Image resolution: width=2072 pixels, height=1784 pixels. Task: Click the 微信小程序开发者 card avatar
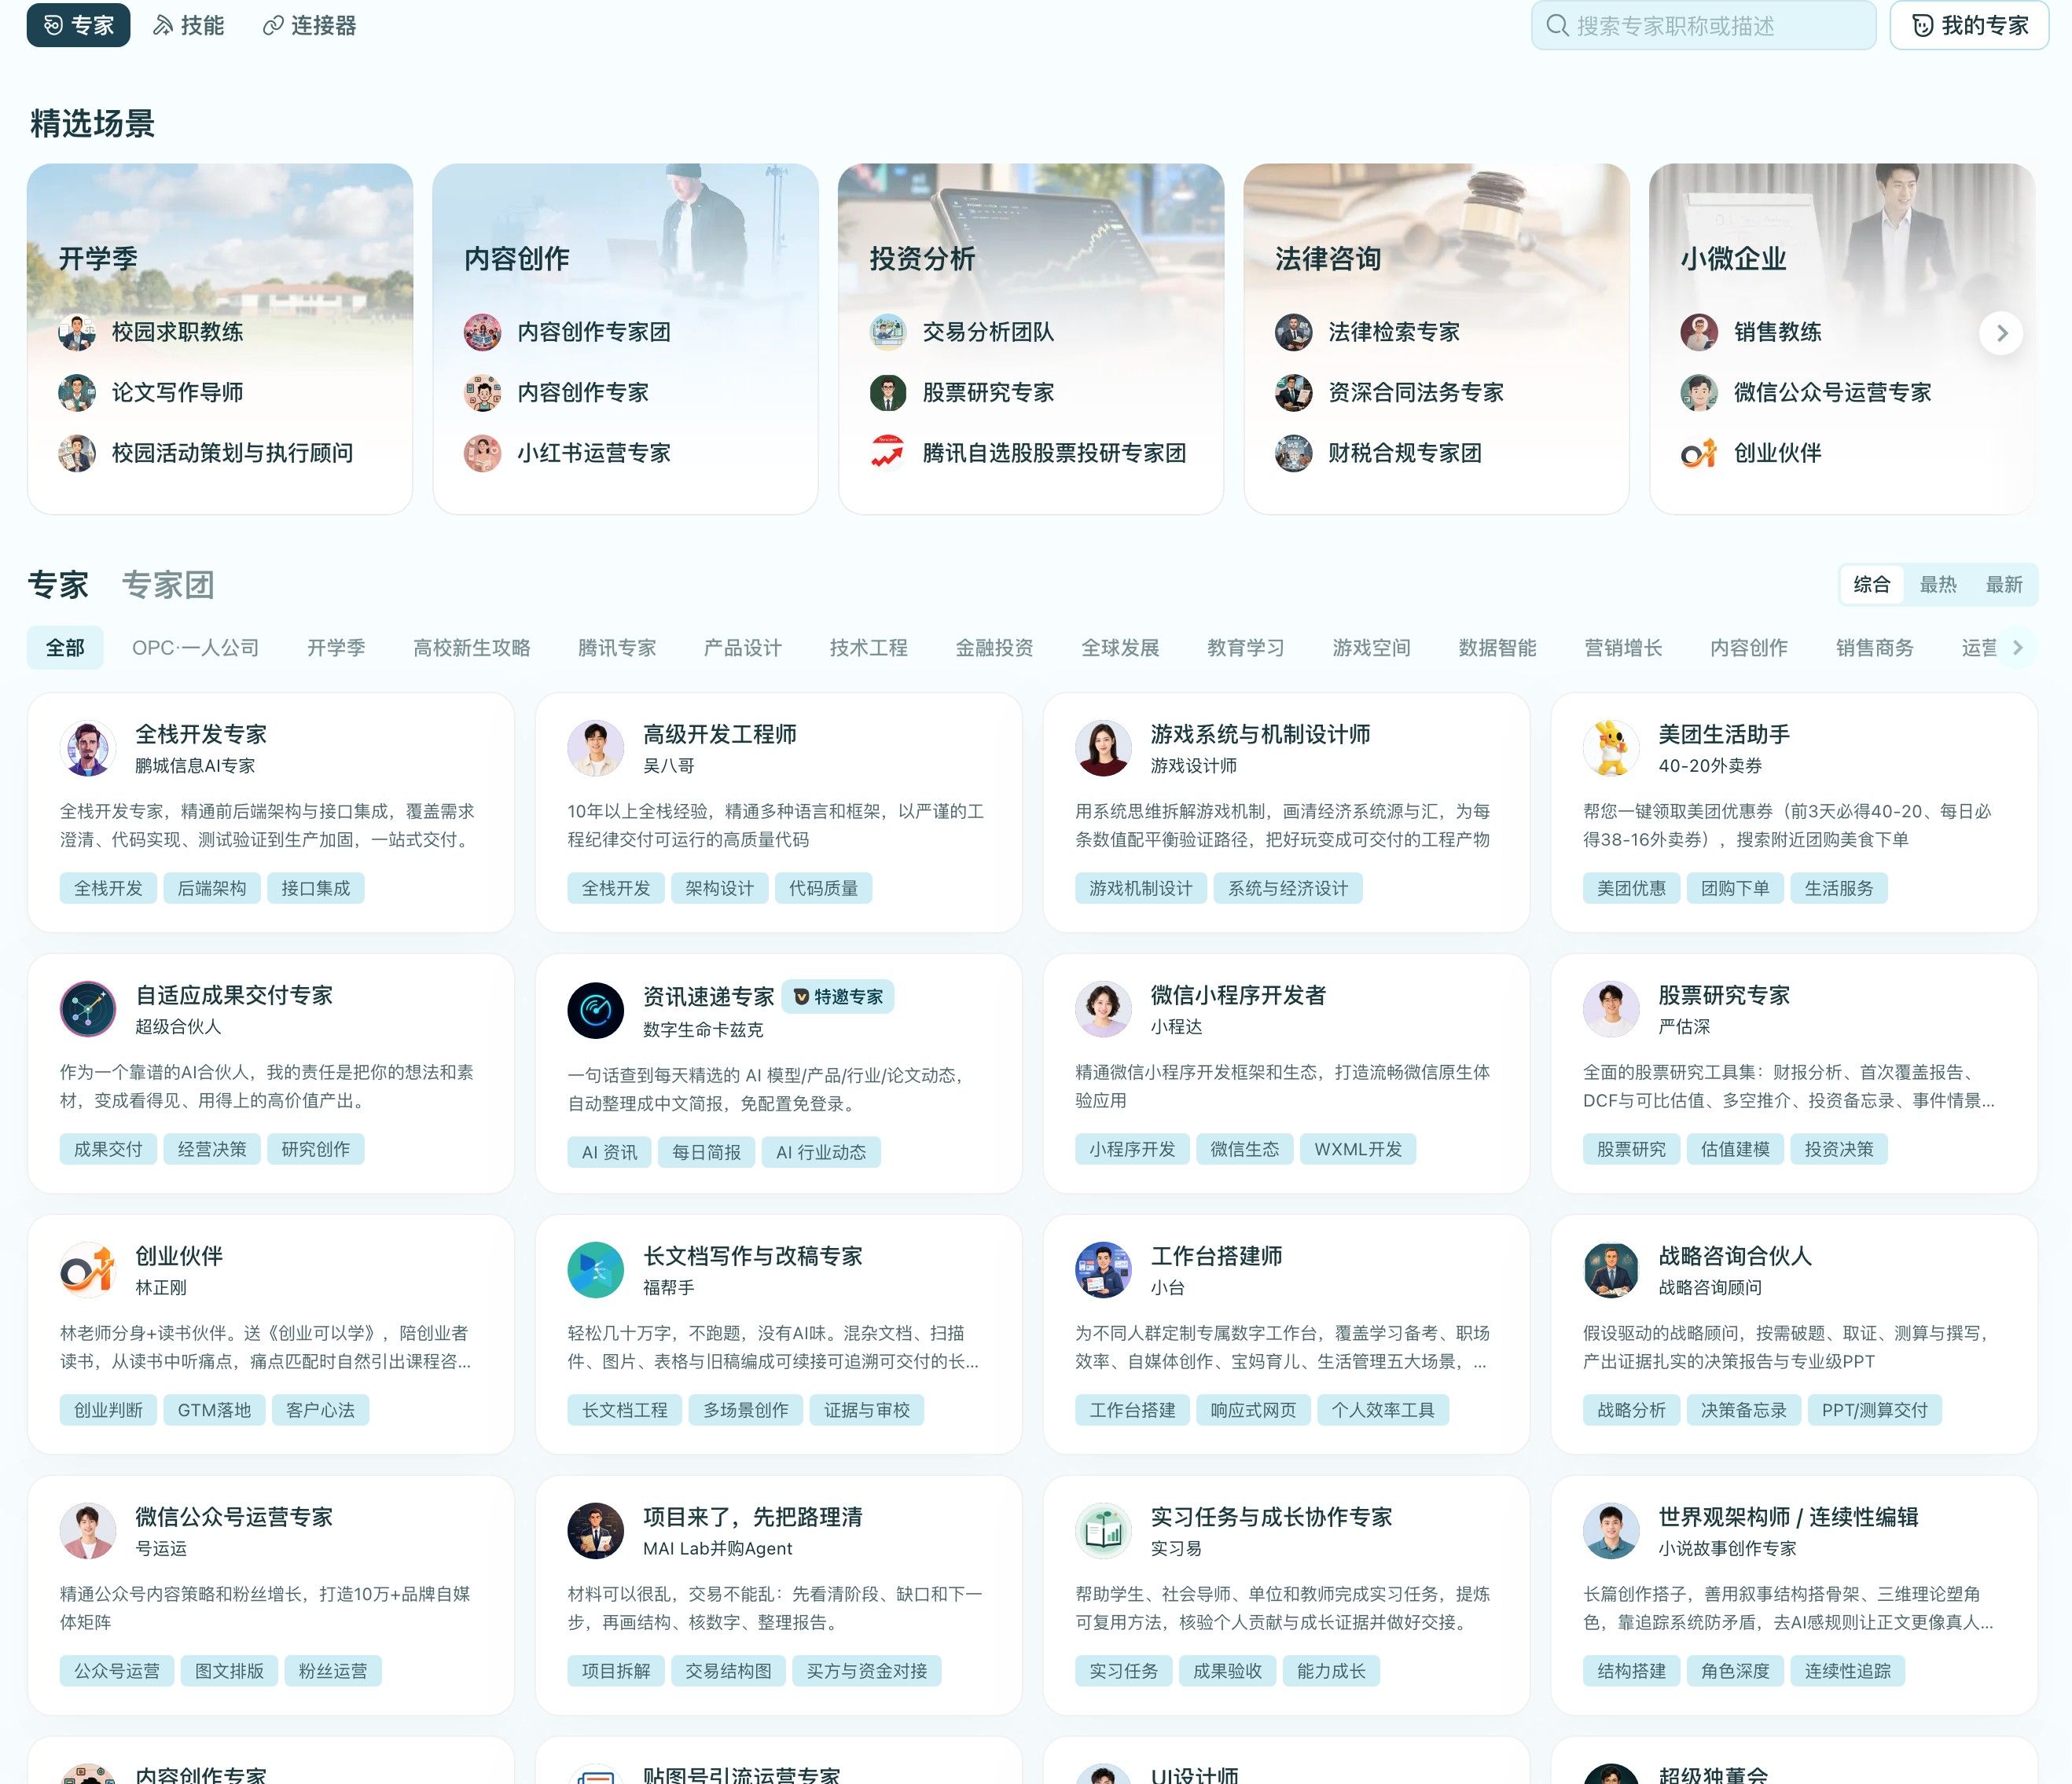[x=1103, y=1009]
